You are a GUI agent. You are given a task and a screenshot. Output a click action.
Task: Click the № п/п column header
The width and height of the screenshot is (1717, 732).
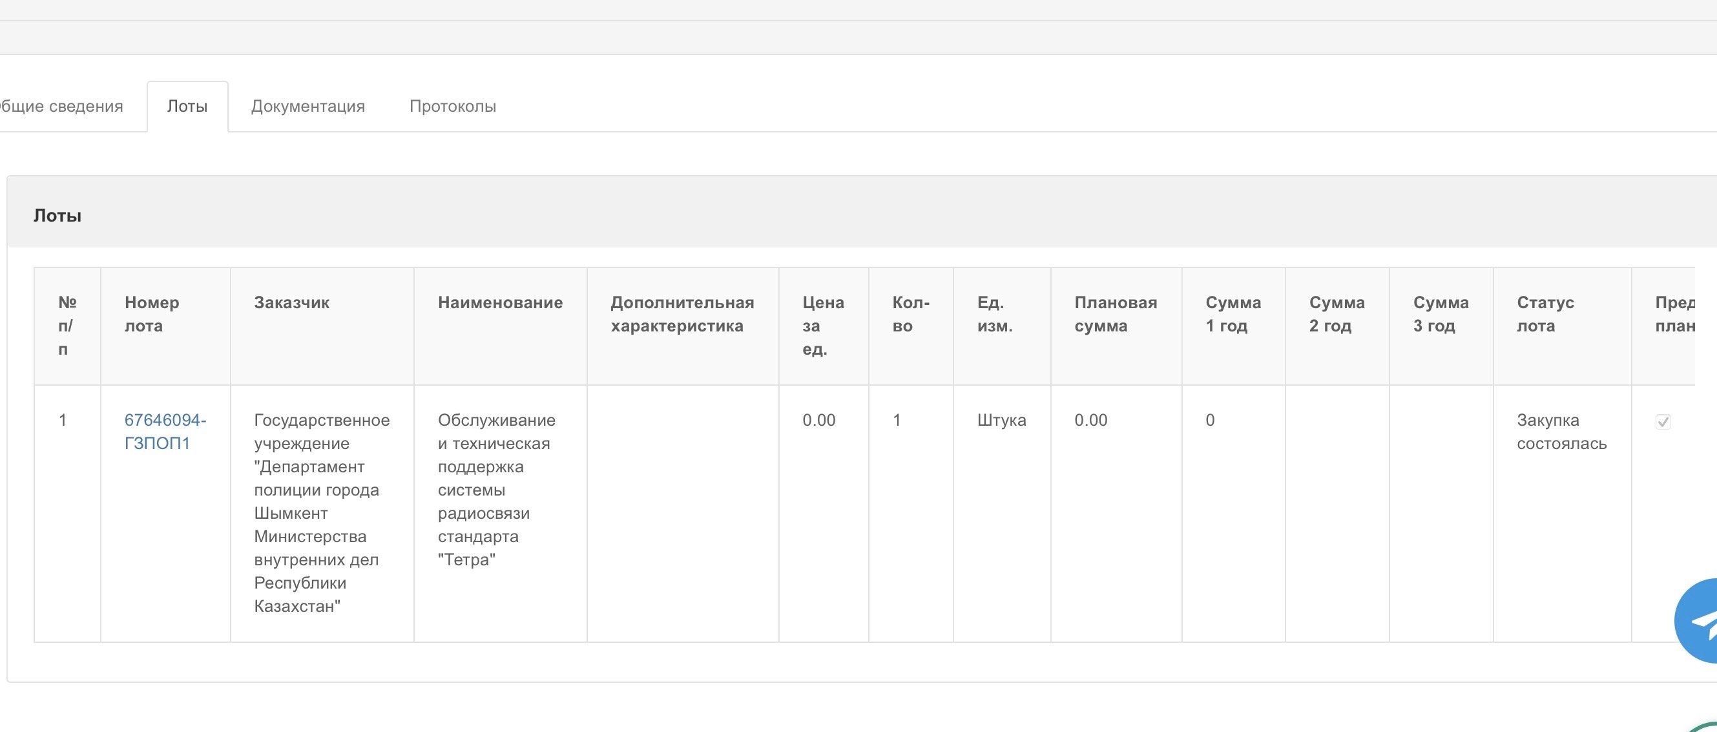tap(67, 326)
